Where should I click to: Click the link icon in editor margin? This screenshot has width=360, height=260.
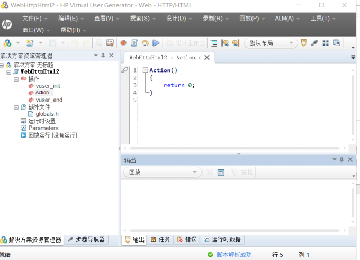pyautogui.click(x=124, y=70)
